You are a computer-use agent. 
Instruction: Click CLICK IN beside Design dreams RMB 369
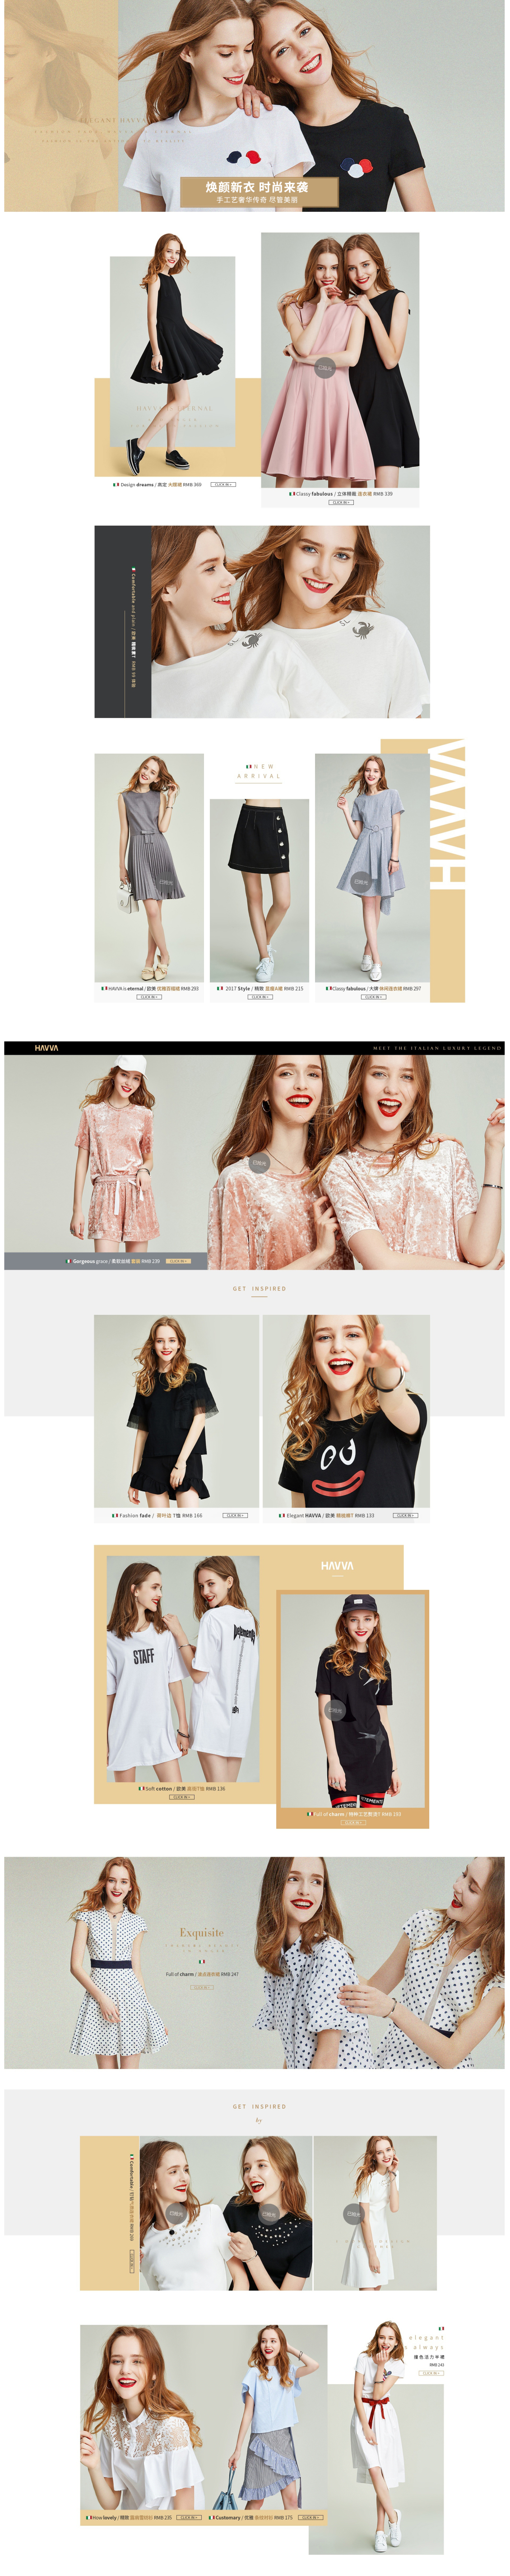[x=223, y=484]
